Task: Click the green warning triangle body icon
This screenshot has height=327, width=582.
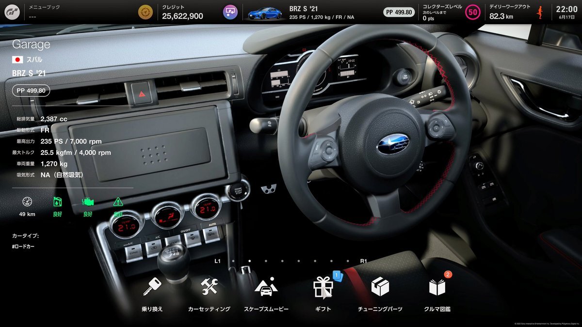Action: pos(118,202)
